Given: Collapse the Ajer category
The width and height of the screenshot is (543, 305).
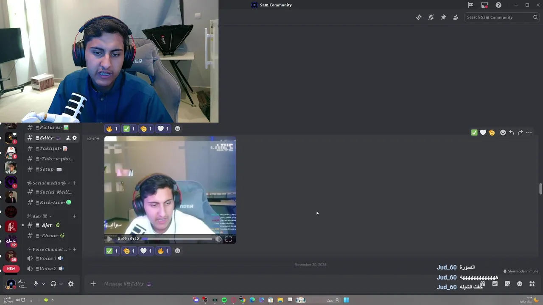Looking at the screenshot, I should click(x=39, y=216).
